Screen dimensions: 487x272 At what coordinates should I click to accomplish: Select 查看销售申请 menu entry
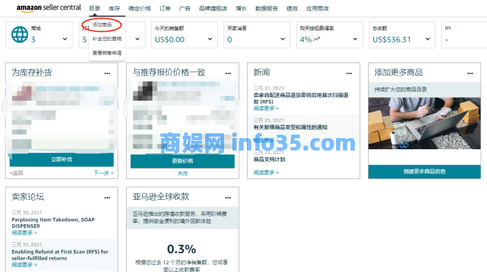[x=107, y=53]
